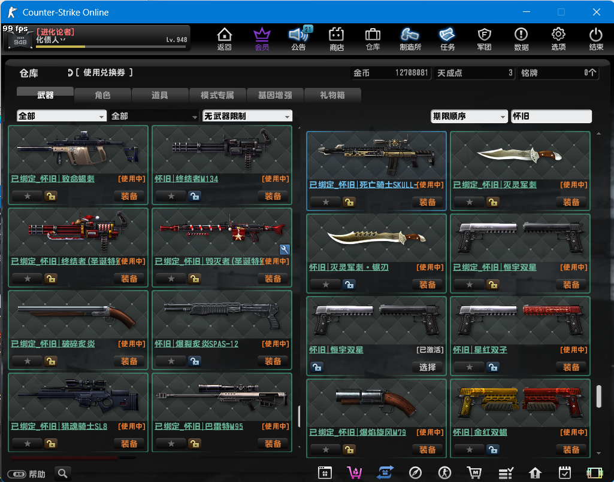Image resolution: width=614 pixels, height=482 pixels.
Task: Click the player name 化债人
Action: [x=47, y=39]
